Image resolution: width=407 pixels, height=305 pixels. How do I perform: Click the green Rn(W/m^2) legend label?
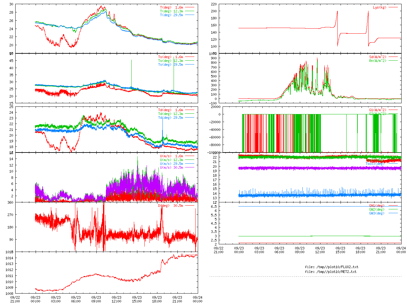point(377,61)
